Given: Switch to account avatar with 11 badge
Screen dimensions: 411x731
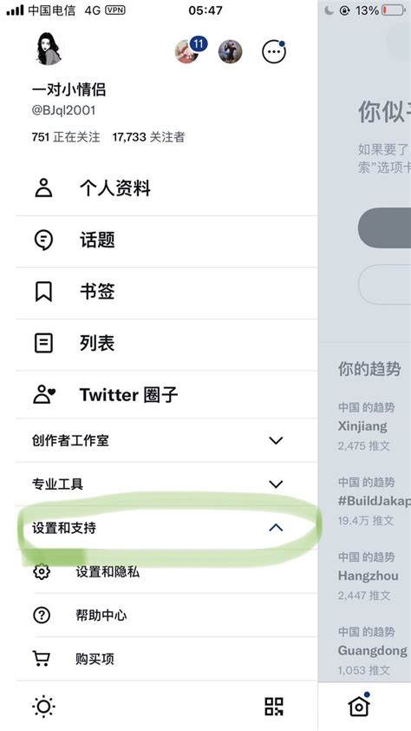Looking at the screenshot, I should (x=187, y=51).
